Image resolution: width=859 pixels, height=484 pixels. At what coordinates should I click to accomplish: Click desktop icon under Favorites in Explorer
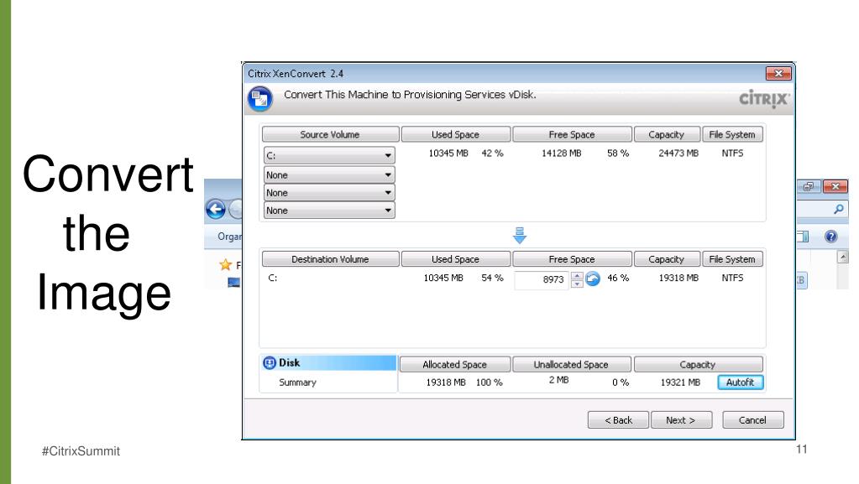(x=234, y=283)
